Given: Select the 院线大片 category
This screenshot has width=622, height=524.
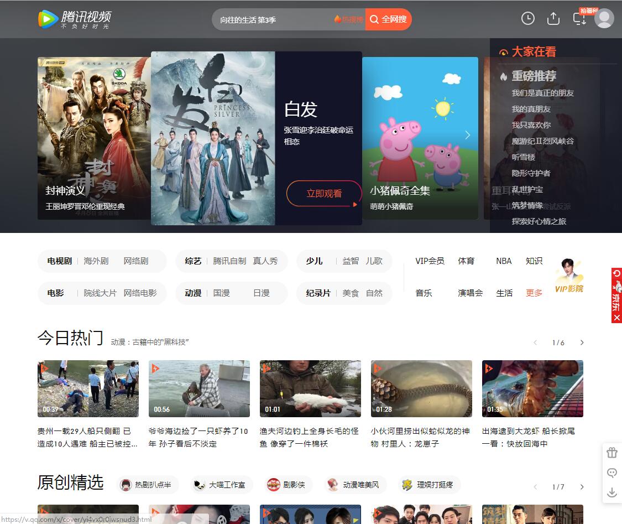Looking at the screenshot, I should click(100, 293).
